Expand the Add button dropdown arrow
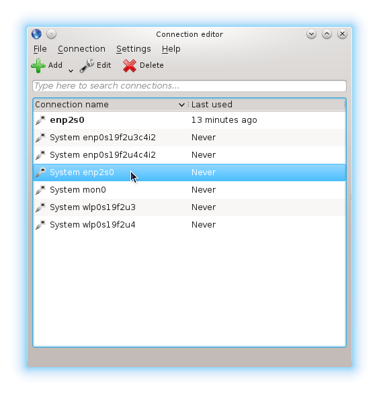This screenshot has height=394, width=379. point(71,71)
